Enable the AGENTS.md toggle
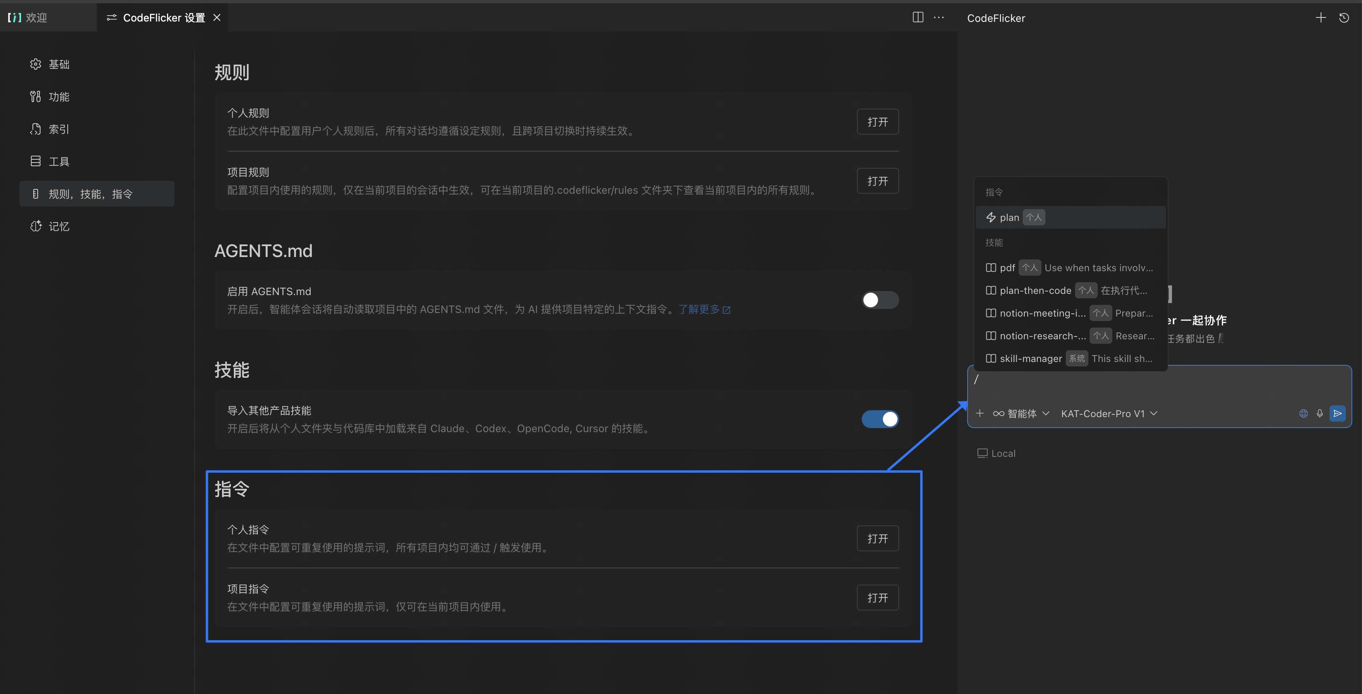1362x694 pixels. (880, 300)
